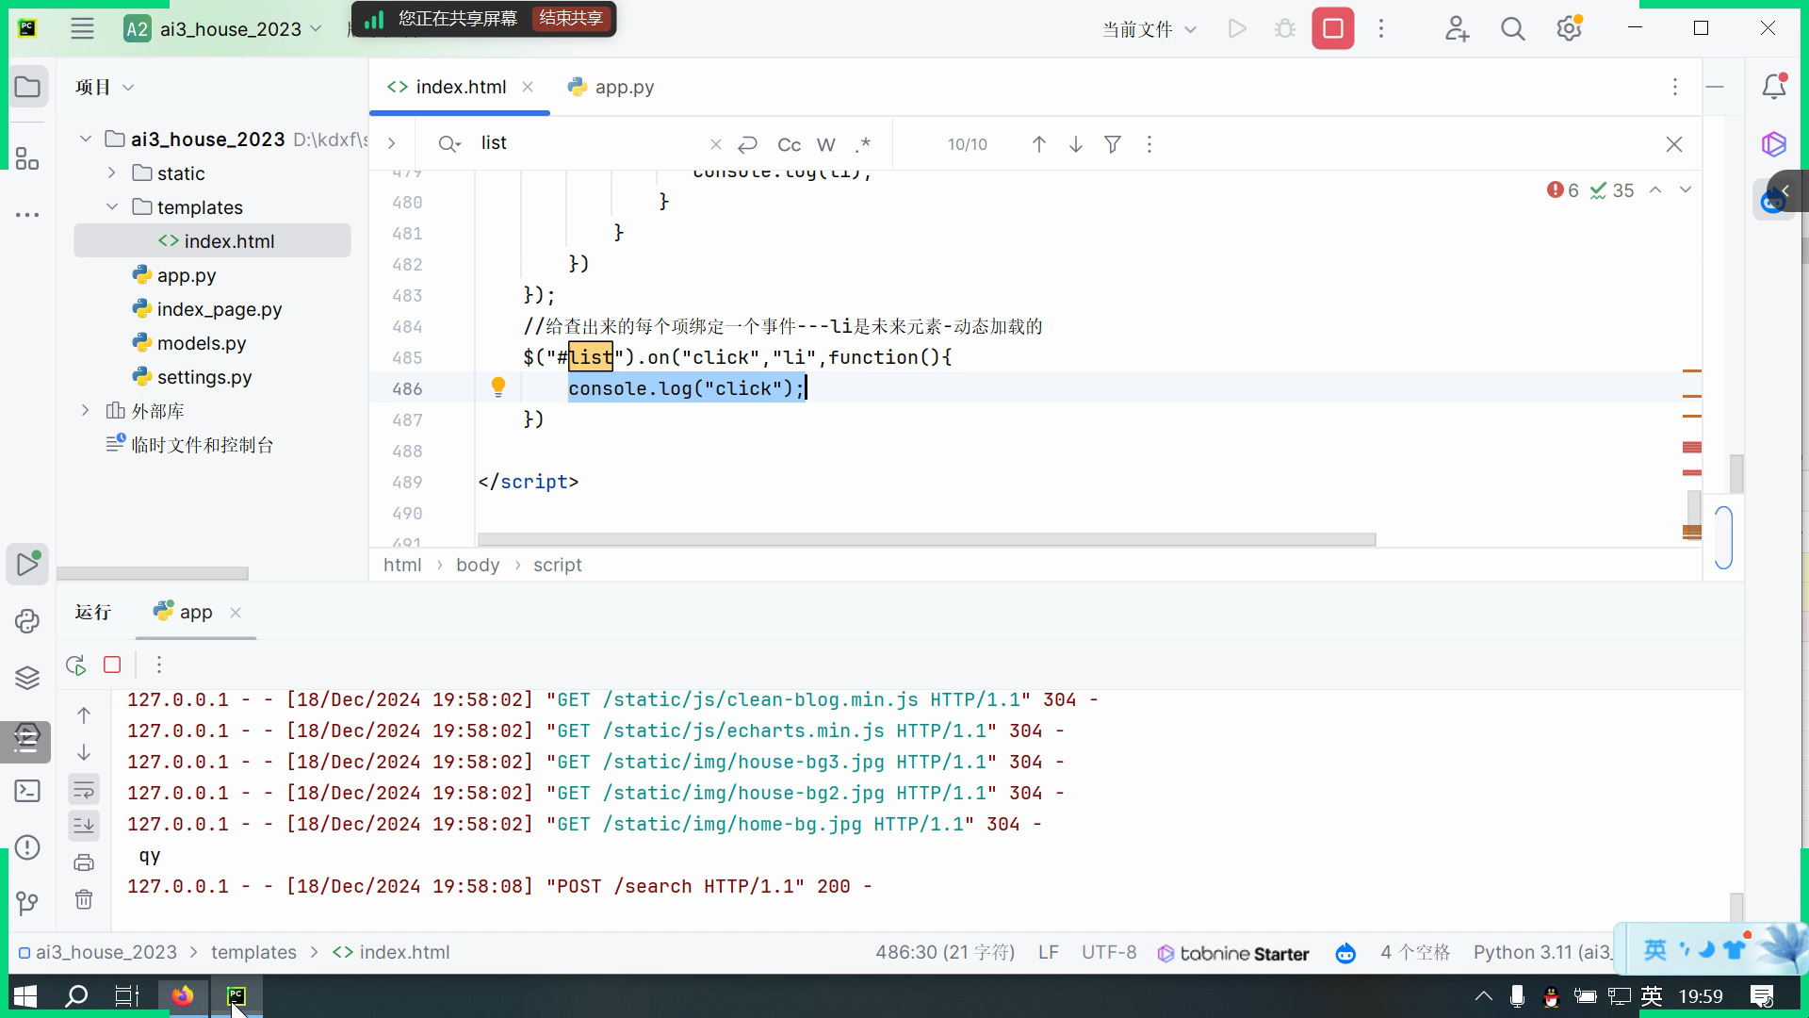The image size is (1809, 1018).
Task: Stop the app process in Run panel
Action: click(x=112, y=665)
